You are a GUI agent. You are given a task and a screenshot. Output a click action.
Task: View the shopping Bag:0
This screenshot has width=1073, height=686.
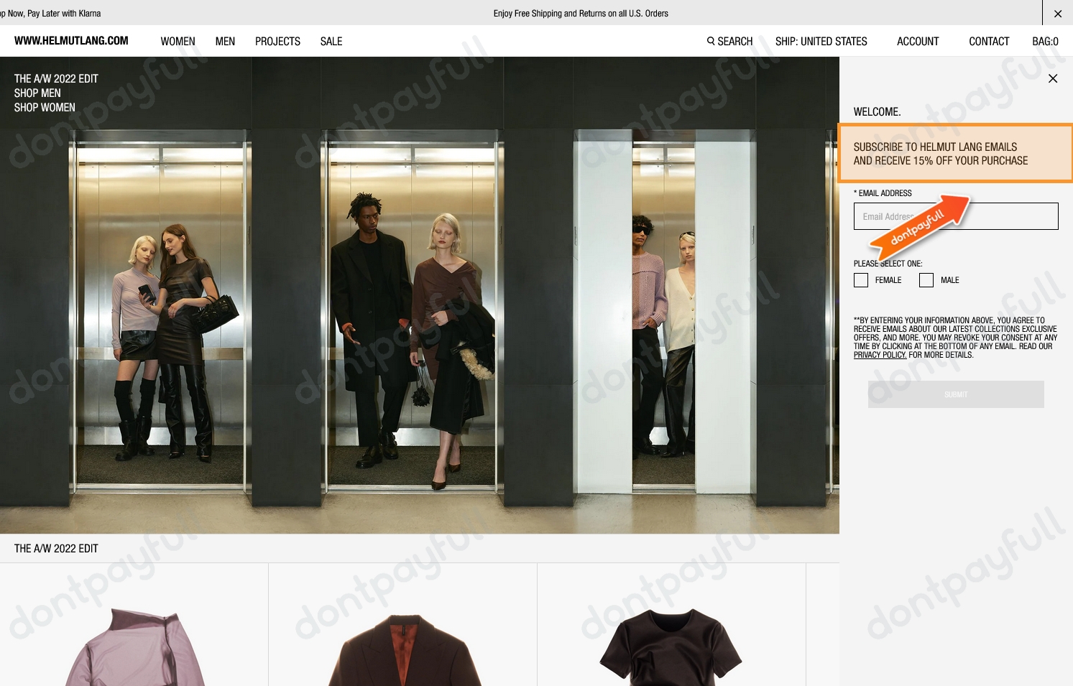click(x=1045, y=42)
